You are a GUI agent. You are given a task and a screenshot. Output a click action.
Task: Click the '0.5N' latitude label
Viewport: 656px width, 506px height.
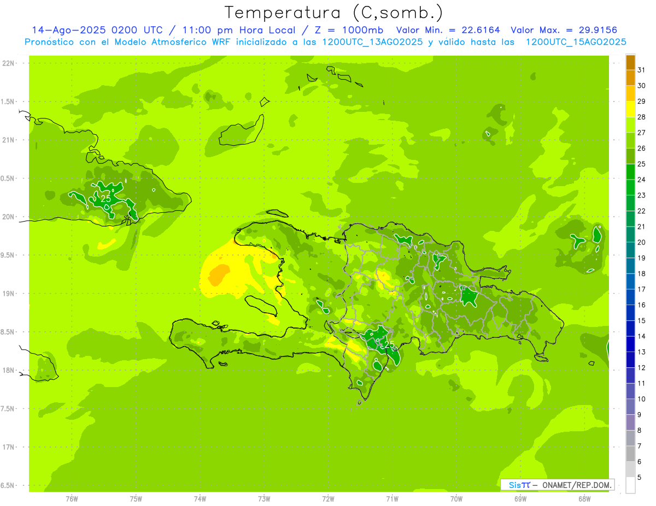coord(8,178)
